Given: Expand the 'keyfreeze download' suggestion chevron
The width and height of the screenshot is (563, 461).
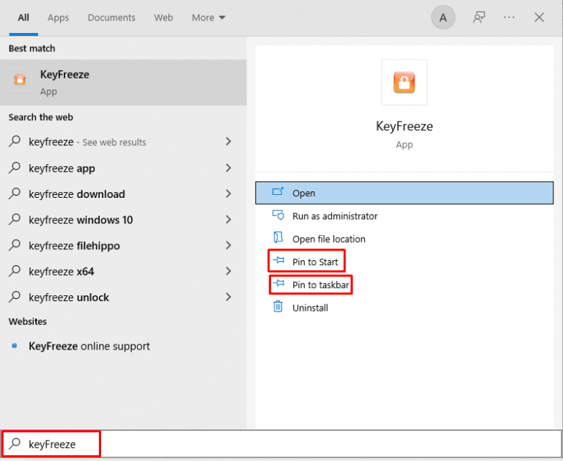Looking at the screenshot, I should pos(229,193).
